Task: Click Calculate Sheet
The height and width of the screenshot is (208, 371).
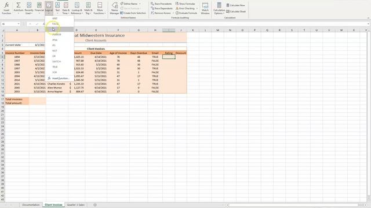Action: pos(236,12)
